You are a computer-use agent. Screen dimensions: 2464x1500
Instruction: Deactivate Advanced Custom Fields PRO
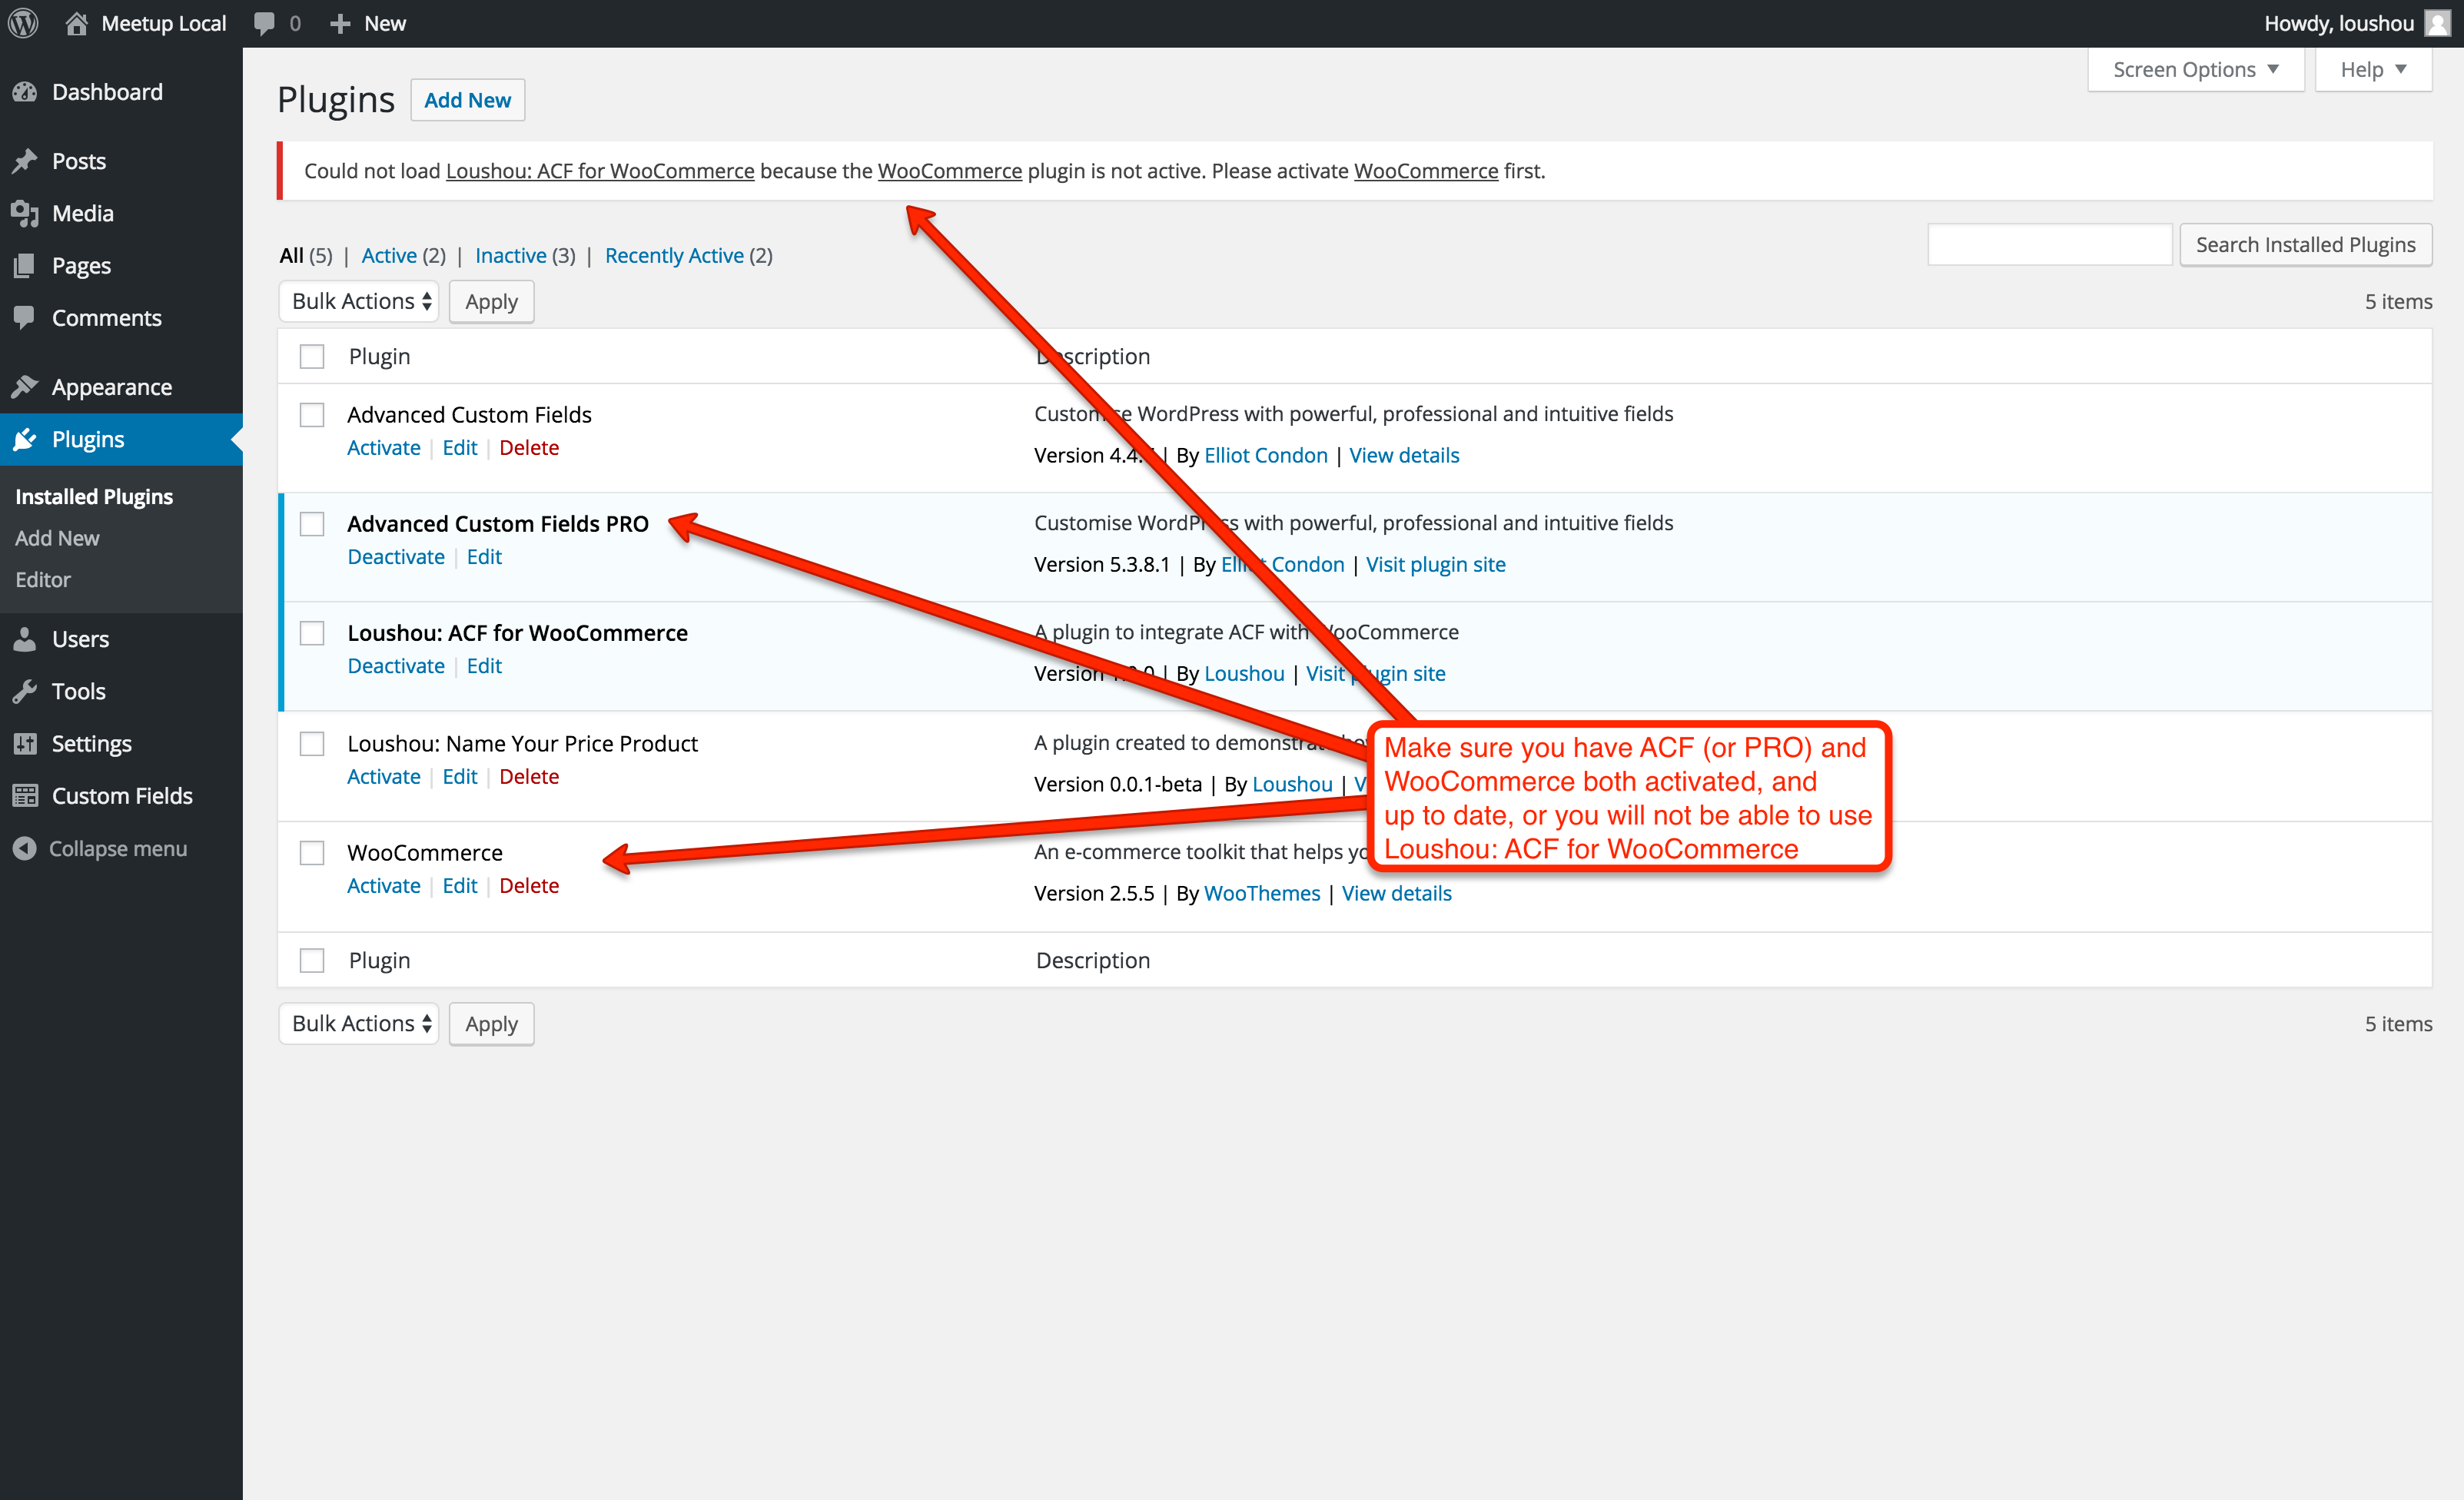[x=396, y=557]
